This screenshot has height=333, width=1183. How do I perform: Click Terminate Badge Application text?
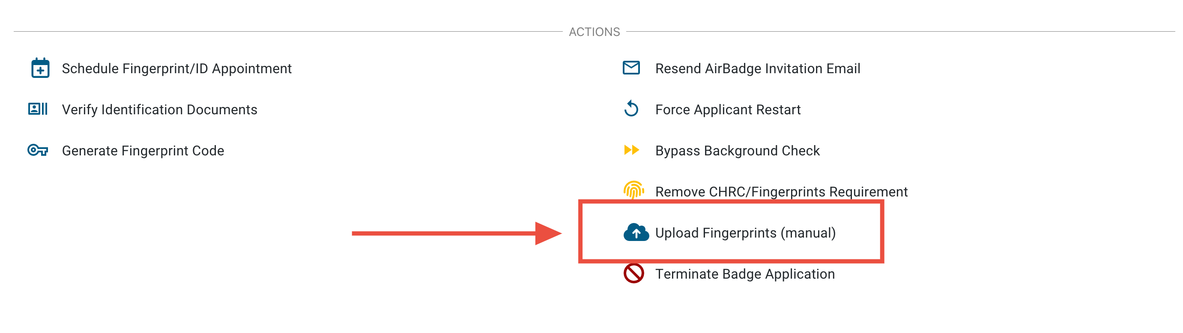(x=744, y=274)
